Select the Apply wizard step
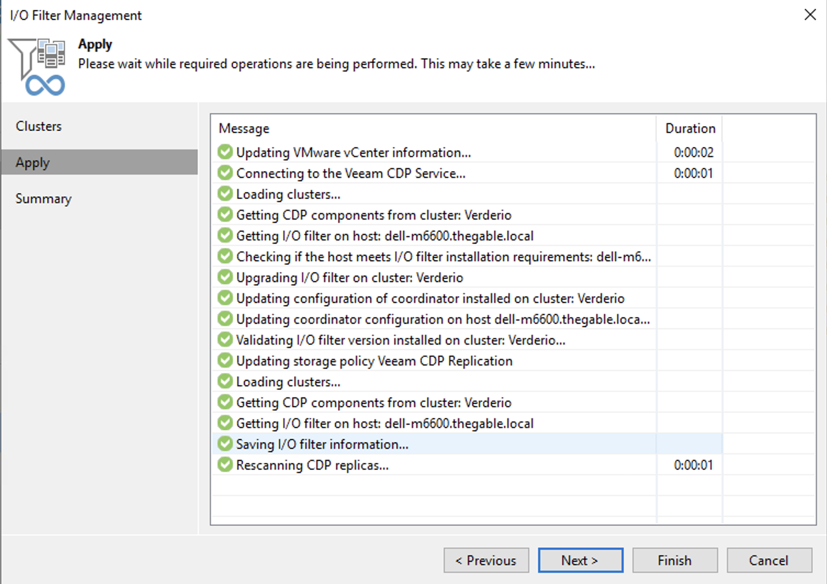 [x=99, y=162]
